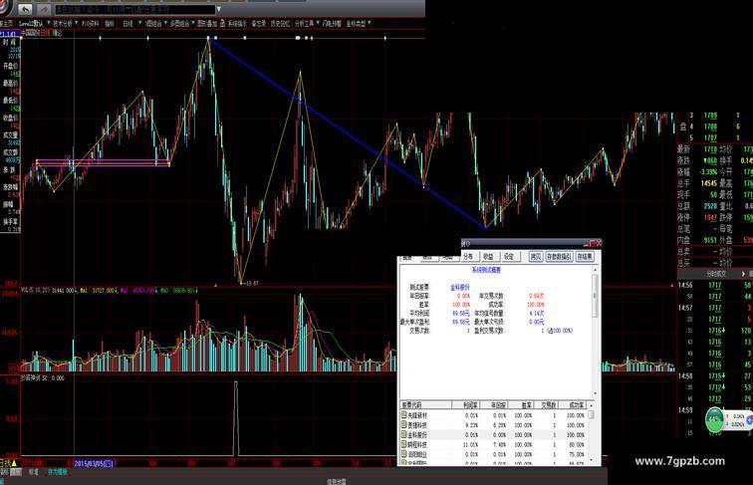Select the row with 9.23% profit rate
This screenshot has height=485, width=753.
click(493, 425)
